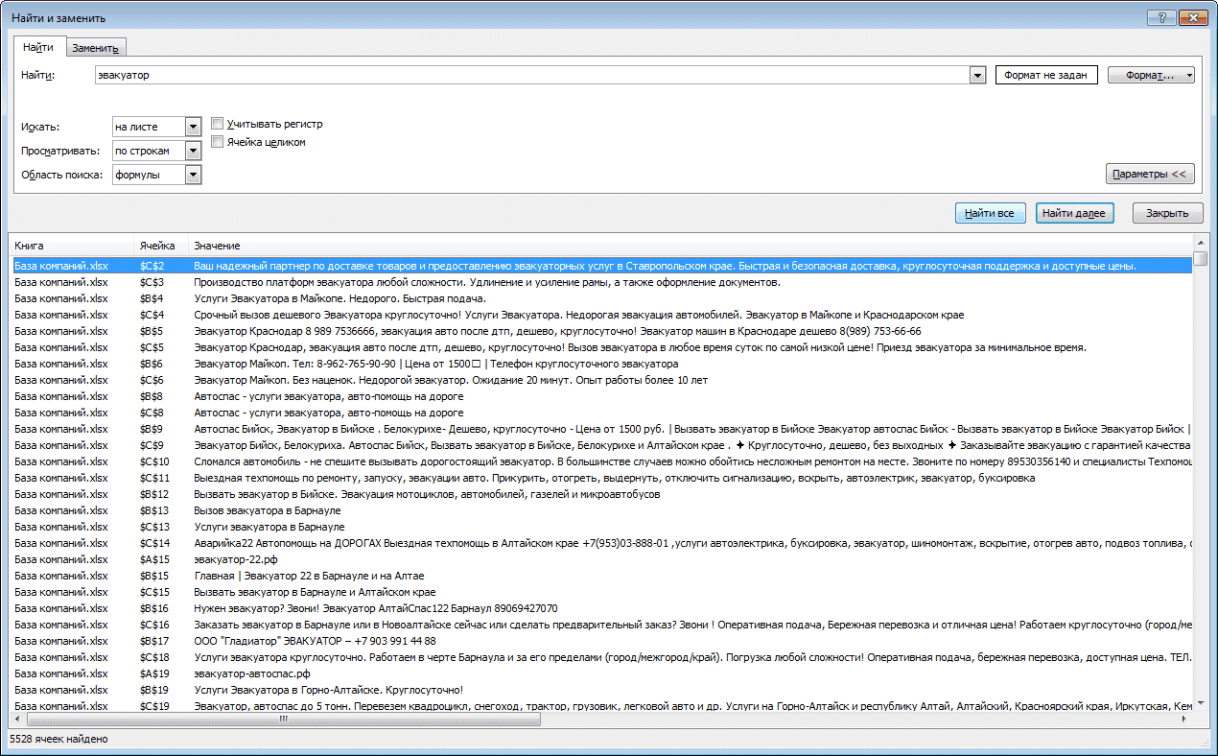
Task: Click the vertical scrollbar up arrow
Action: (x=1201, y=242)
